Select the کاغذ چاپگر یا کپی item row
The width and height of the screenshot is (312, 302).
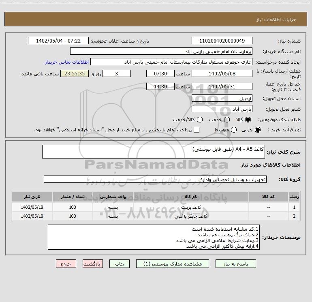pyautogui.click(x=156, y=216)
